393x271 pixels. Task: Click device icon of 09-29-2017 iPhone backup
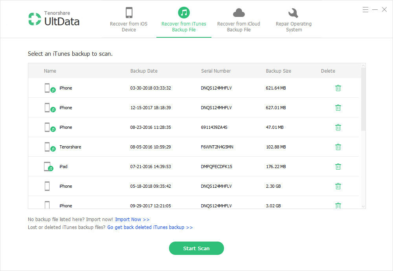click(47, 205)
